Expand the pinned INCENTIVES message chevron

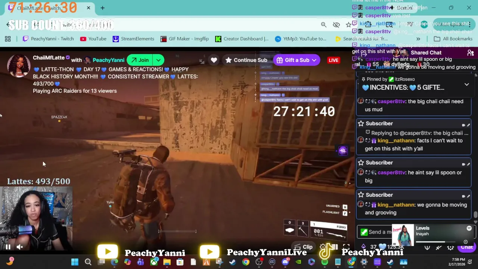tap(466, 84)
